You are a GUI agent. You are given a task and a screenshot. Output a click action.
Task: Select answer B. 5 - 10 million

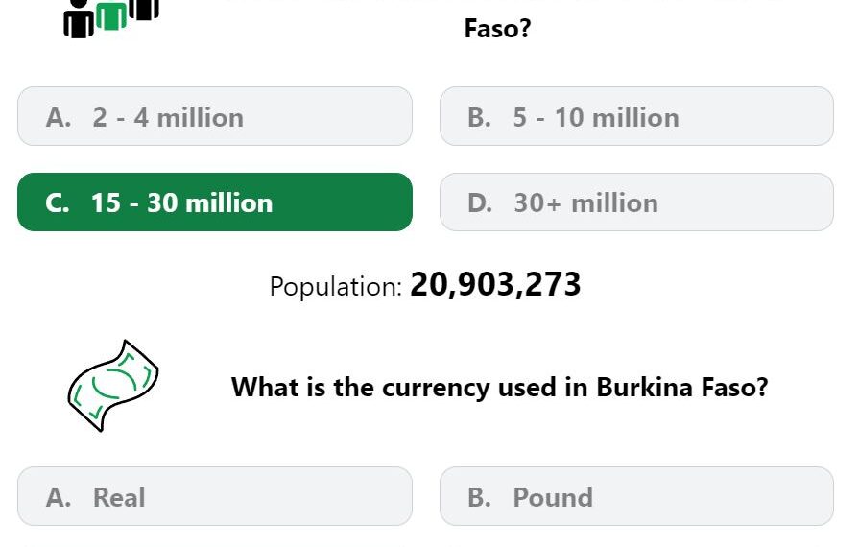[x=636, y=116]
